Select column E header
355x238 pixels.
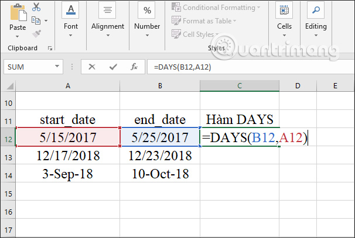(x=335, y=86)
